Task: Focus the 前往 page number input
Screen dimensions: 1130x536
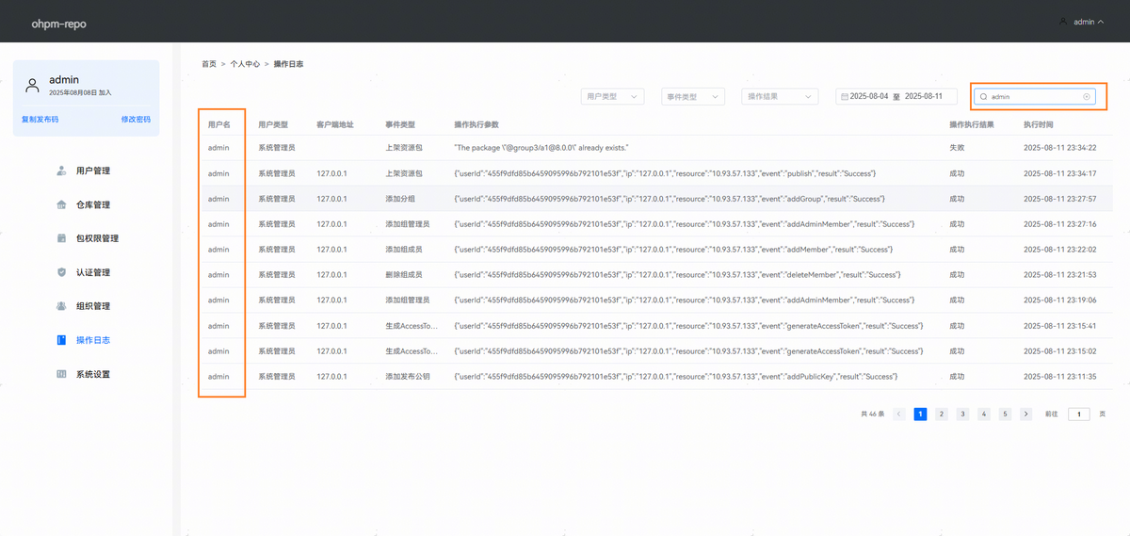Action: pyautogui.click(x=1078, y=414)
